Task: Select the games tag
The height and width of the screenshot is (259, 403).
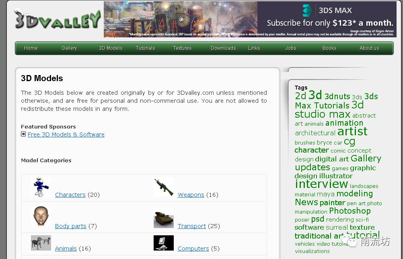Action: [340, 169]
